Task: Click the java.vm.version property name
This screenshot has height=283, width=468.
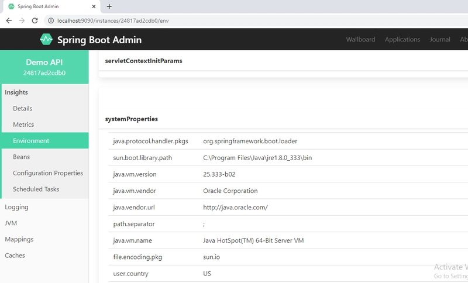Action: (x=135, y=174)
